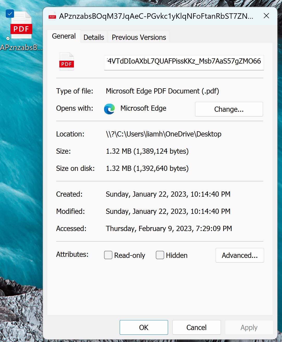Click the PDF icon in the dialog title bar
Viewport: 282px width, 342px height.
click(x=52, y=16)
